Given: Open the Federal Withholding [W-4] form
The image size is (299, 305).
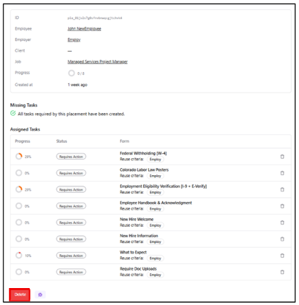Looking at the screenshot, I should pyautogui.click(x=143, y=153).
